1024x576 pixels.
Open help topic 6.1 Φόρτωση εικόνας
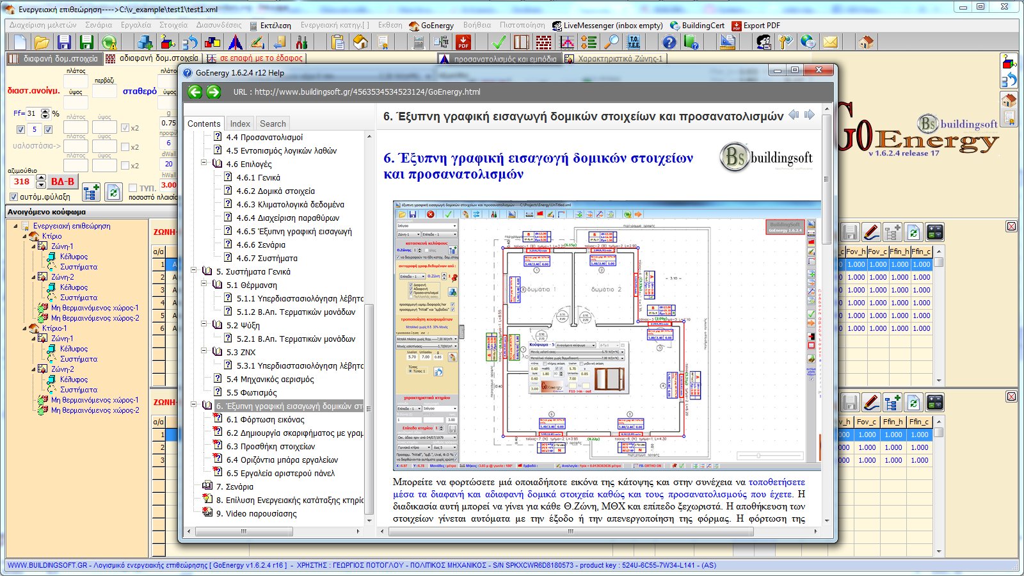tap(265, 420)
